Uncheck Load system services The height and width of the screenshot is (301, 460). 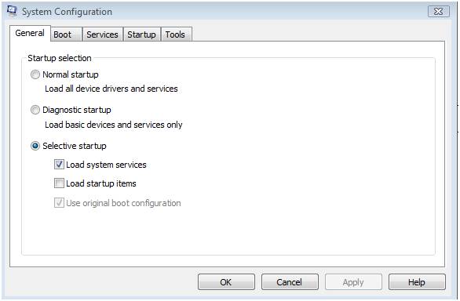click(59, 165)
